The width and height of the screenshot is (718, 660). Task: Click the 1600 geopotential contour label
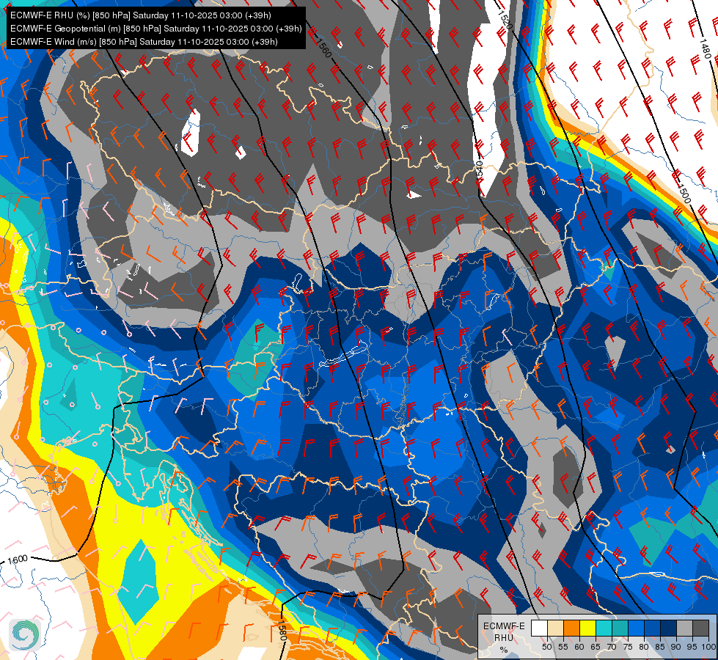tap(18, 560)
